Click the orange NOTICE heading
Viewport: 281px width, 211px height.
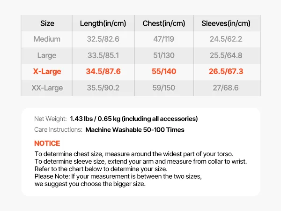point(47,143)
